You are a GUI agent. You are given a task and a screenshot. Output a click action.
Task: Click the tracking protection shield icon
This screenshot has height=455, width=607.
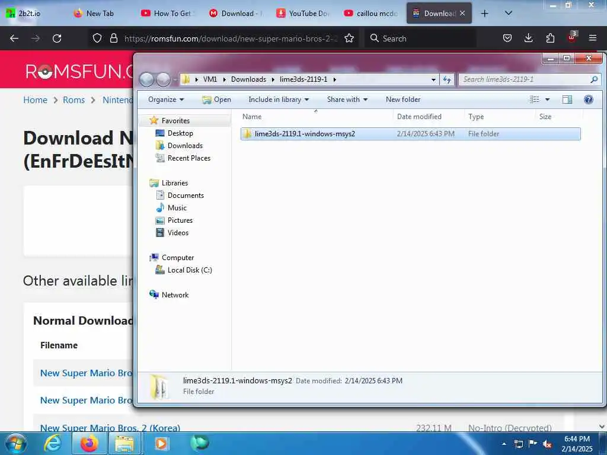[97, 39]
